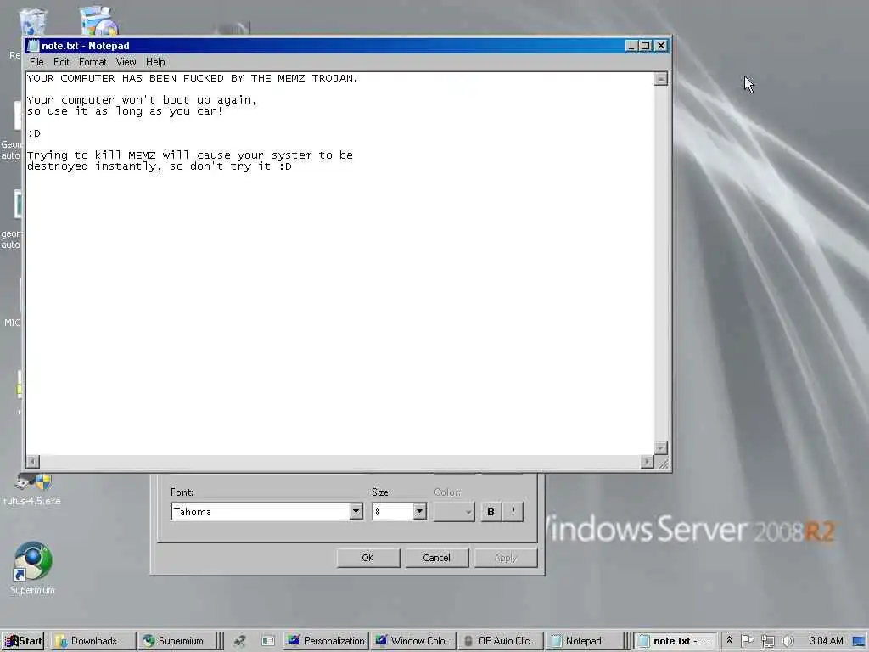Click note.txt Notepad taskbar button
Screen dimensions: 869x652
676,641
